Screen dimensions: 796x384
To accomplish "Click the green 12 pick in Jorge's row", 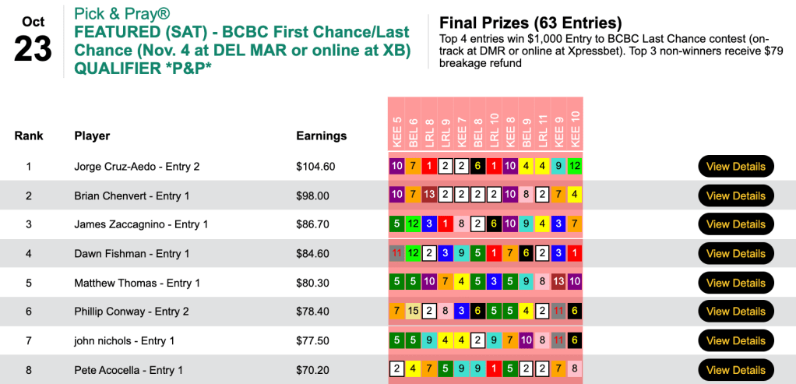I will tap(575, 166).
